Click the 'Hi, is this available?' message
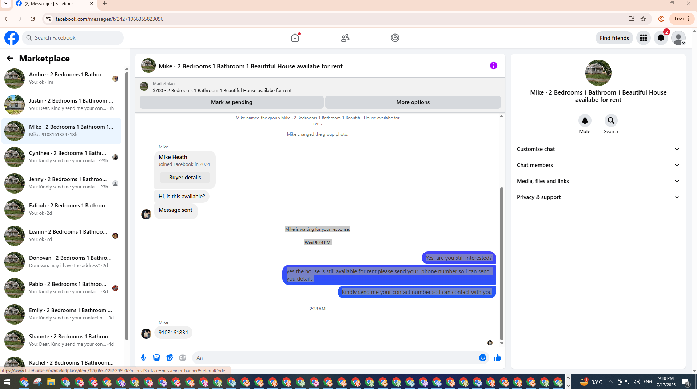697x389 pixels. coord(182,197)
